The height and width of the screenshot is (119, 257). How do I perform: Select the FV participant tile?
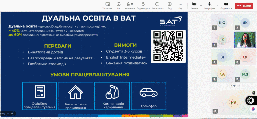(234, 102)
